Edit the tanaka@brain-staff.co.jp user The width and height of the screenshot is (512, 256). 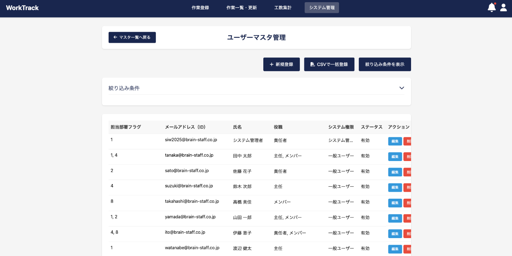click(x=395, y=157)
